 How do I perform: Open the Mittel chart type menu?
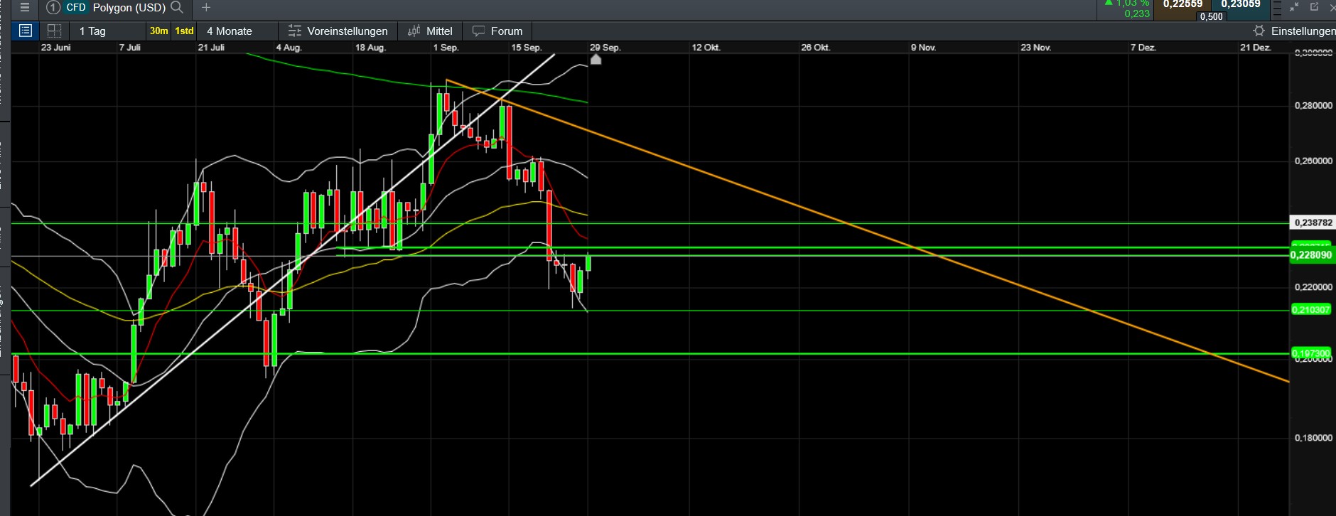coord(430,31)
